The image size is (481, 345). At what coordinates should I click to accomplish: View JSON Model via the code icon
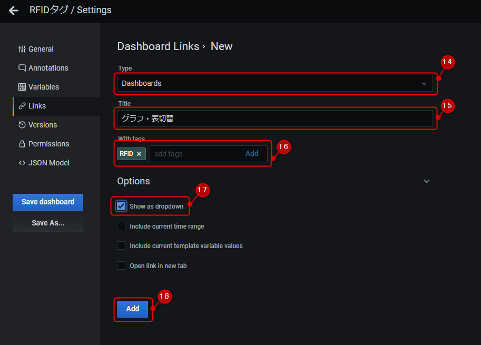click(x=22, y=163)
